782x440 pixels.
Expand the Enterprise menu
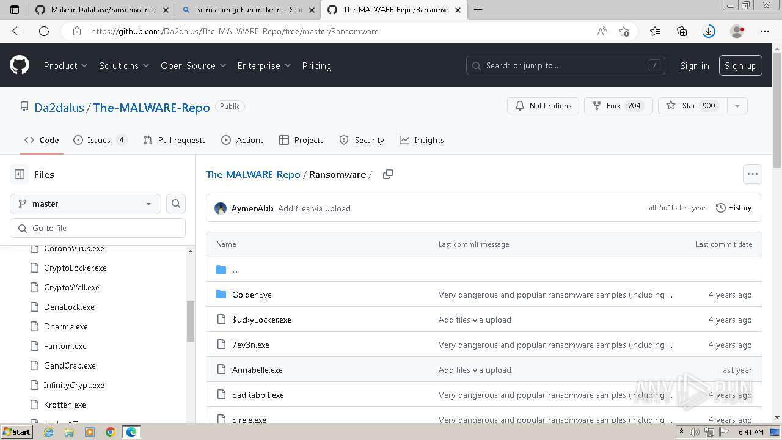tap(264, 65)
